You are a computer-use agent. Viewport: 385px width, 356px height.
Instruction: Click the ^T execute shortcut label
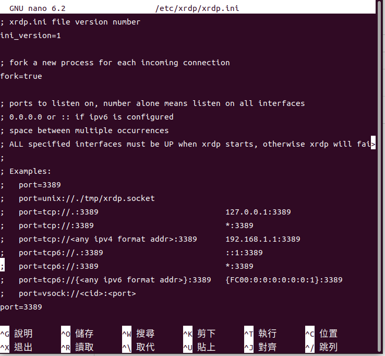point(260,334)
